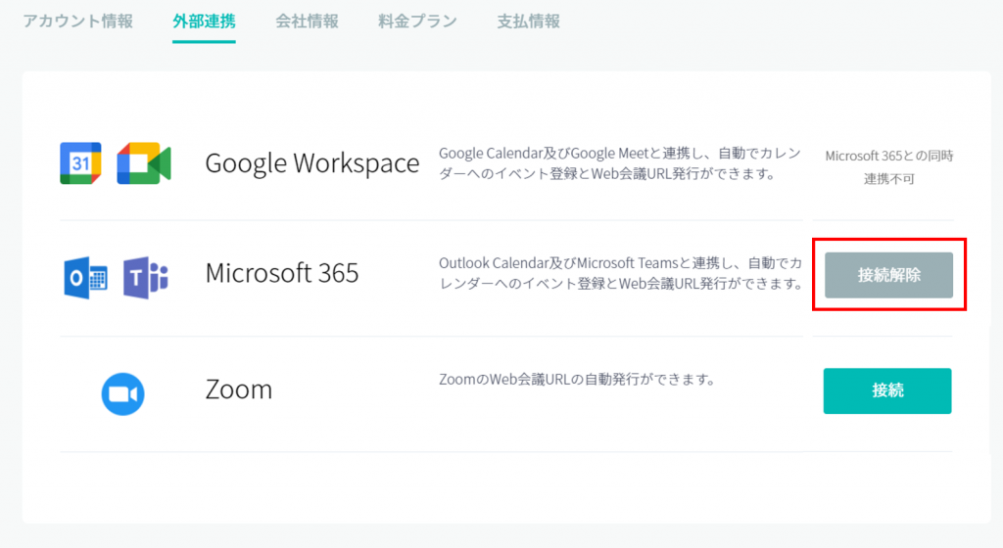1003x548 pixels.
Task: Click the Google Workspace title text
Action: click(311, 163)
